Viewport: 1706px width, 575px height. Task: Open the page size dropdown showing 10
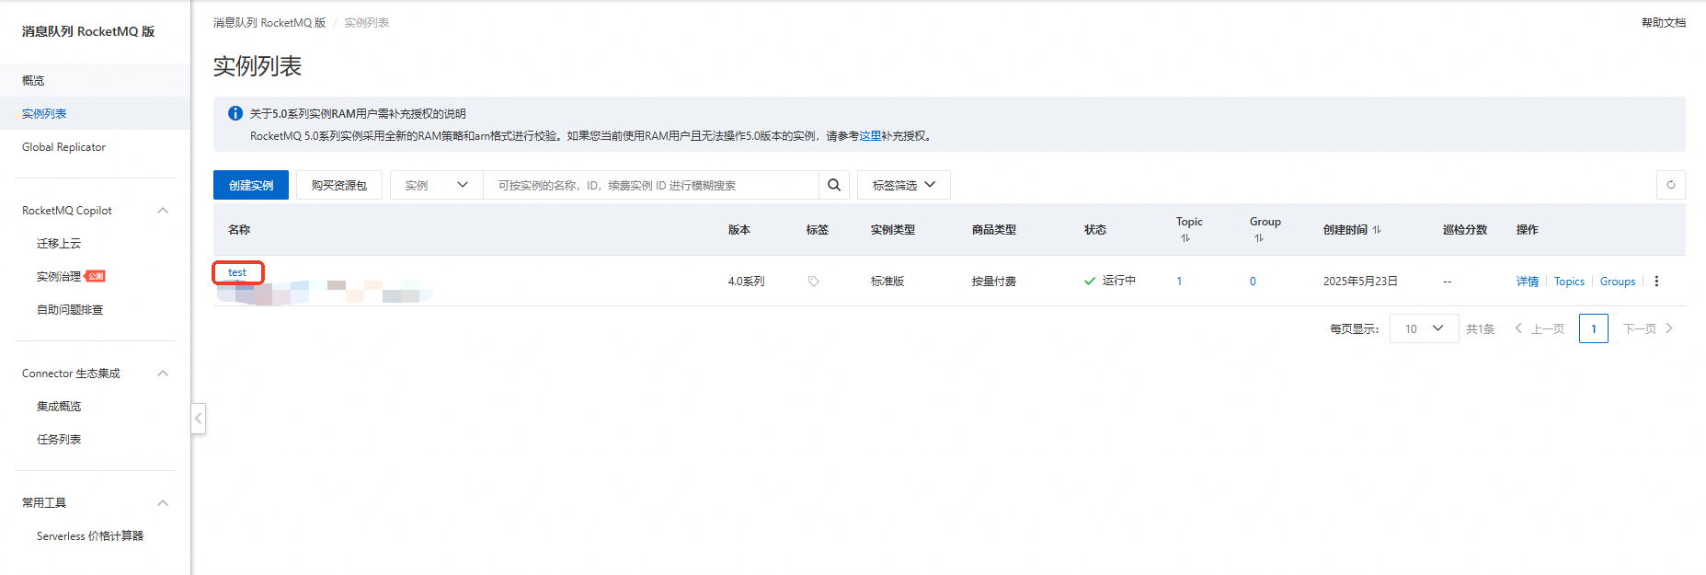tap(1424, 328)
